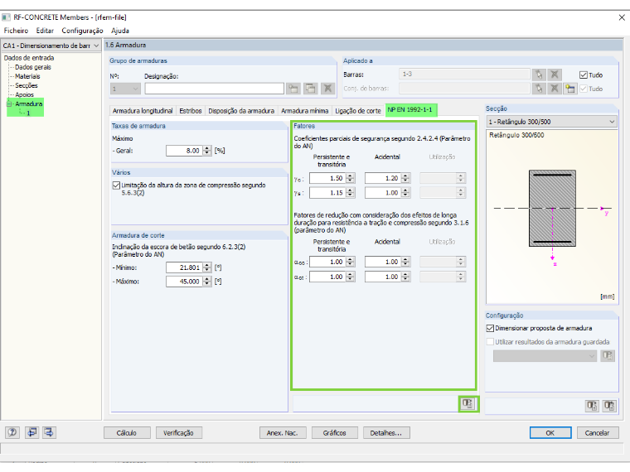The image size is (630, 472).
Task: Click the clear members icon beside Barras
Action: (555, 75)
